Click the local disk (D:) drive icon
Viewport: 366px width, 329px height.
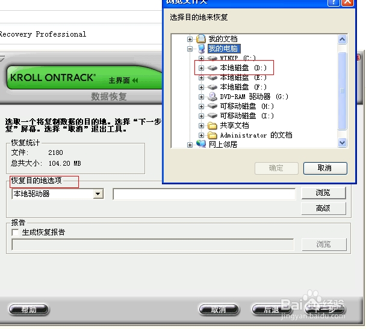tap(212, 68)
